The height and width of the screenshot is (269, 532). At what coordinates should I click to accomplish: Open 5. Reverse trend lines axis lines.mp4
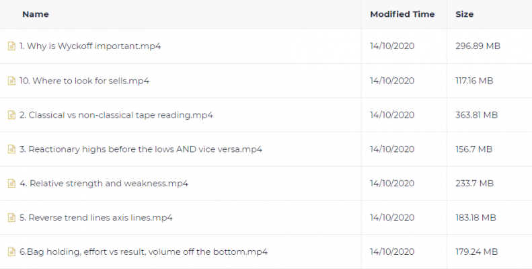(x=96, y=218)
